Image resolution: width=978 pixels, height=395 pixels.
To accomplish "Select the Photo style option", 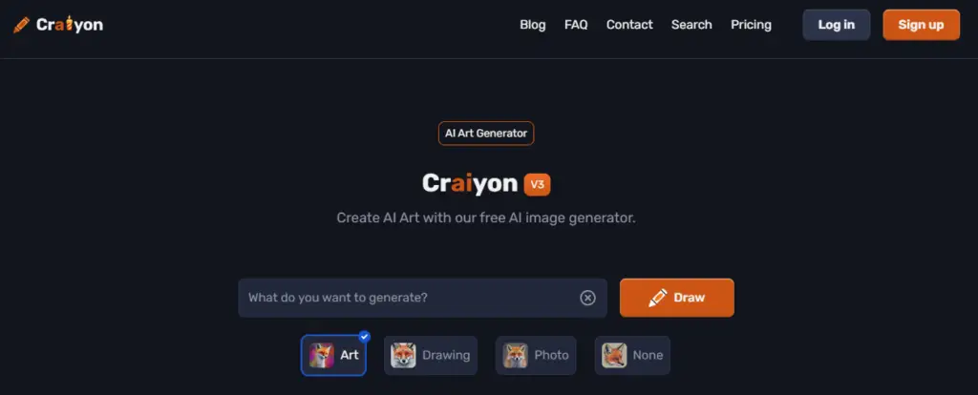I will click(536, 355).
